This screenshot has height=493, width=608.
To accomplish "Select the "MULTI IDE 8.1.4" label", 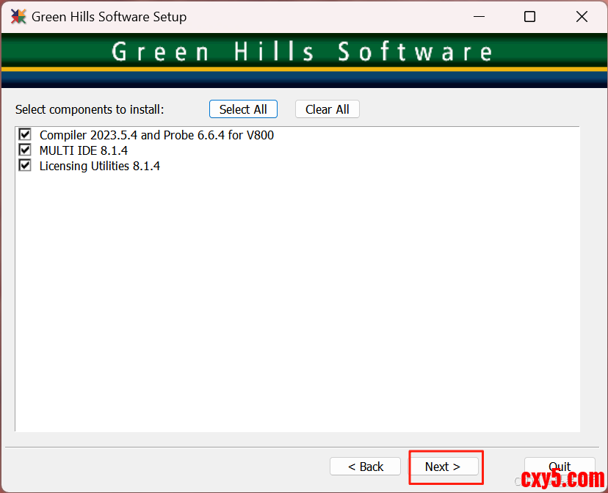I will click(84, 150).
